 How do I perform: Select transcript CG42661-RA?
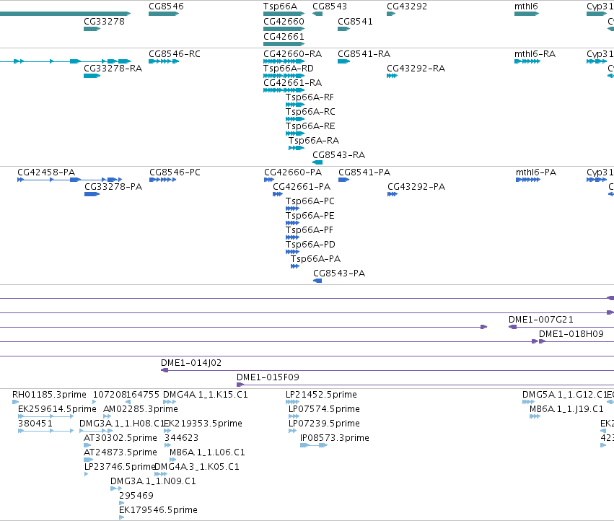coord(284,90)
